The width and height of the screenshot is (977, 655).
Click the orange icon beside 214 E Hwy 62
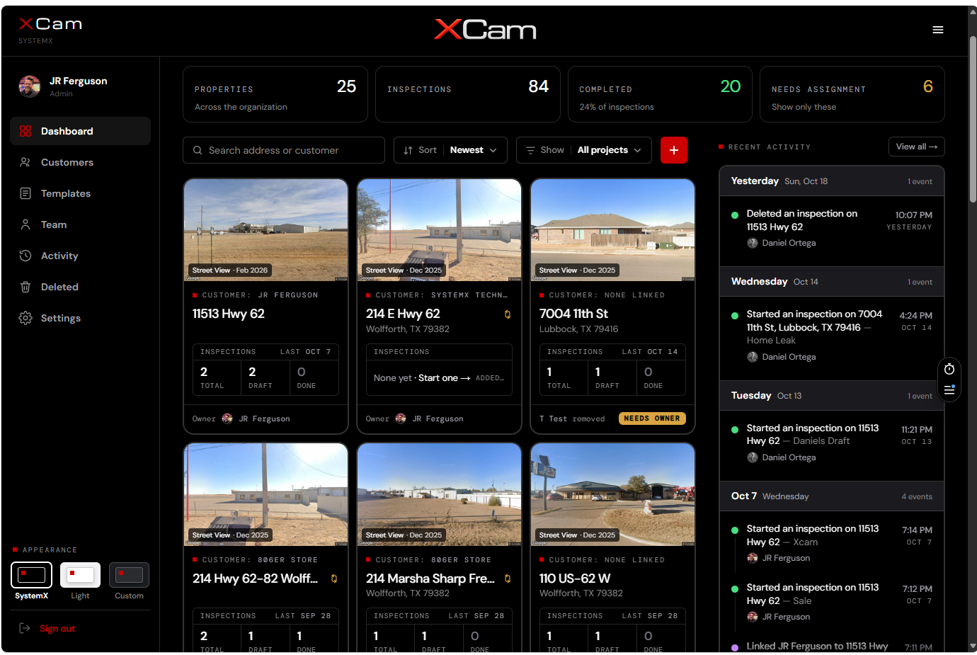(508, 314)
